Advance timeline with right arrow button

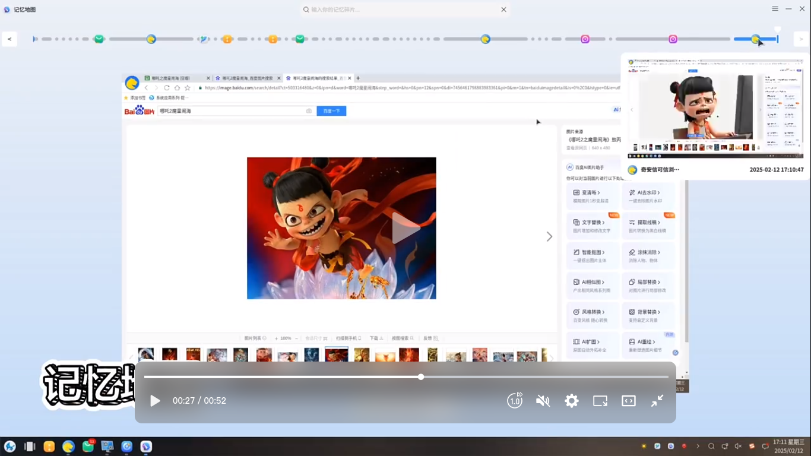[x=802, y=39]
